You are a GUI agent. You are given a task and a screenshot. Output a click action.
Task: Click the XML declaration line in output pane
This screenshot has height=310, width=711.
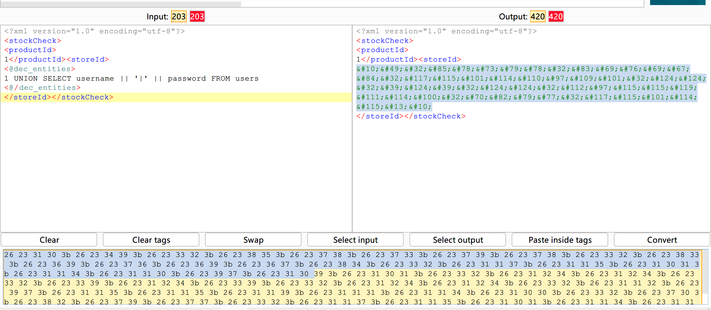[x=447, y=31]
